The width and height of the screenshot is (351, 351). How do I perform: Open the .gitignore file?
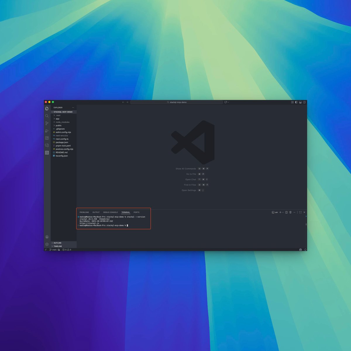click(63, 129)
